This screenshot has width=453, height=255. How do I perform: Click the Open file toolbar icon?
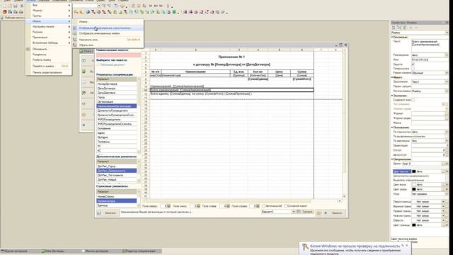click(x=10, y=6)
